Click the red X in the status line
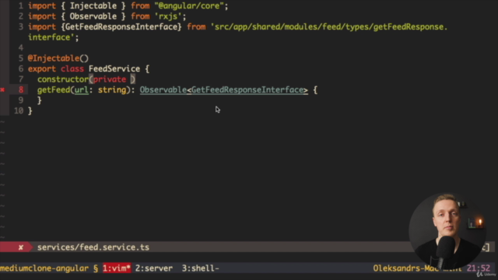 pyautogui.click(x=21, y=247)
